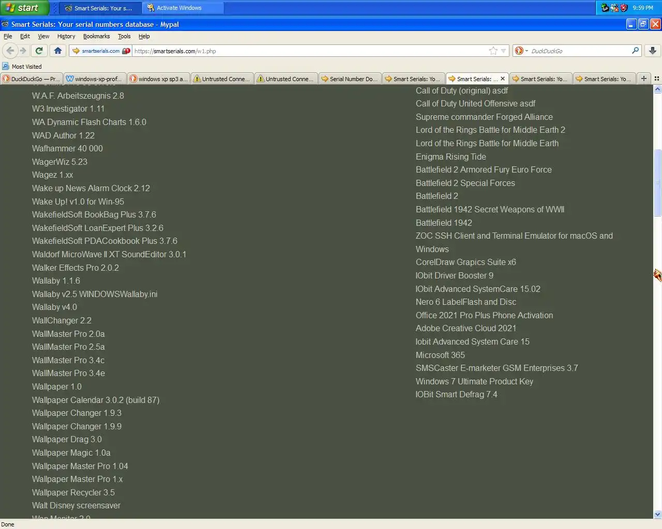Open CorelDraw Grapics Suite x6 link
Image resolution: width=662 pixels, height=529 pixels.
tap(466, 262)
